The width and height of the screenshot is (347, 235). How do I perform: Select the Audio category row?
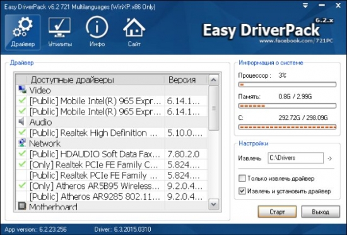click(x=112, y=122)
